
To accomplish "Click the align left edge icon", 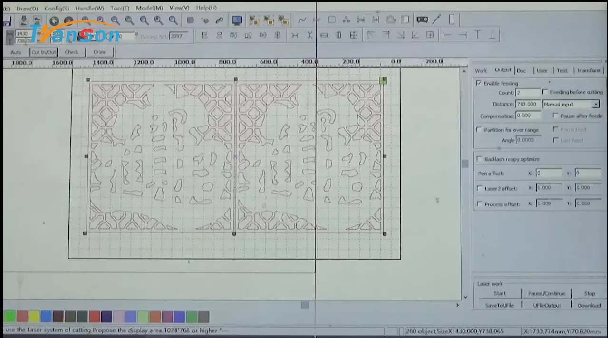I will (447, 35).
